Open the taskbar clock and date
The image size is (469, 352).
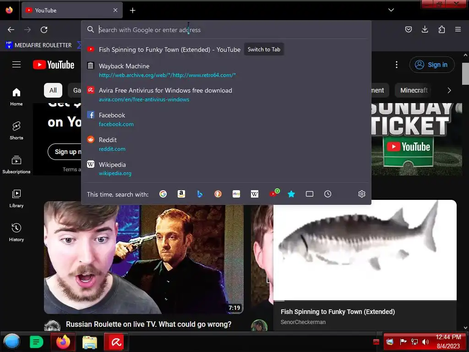point(448,341)
